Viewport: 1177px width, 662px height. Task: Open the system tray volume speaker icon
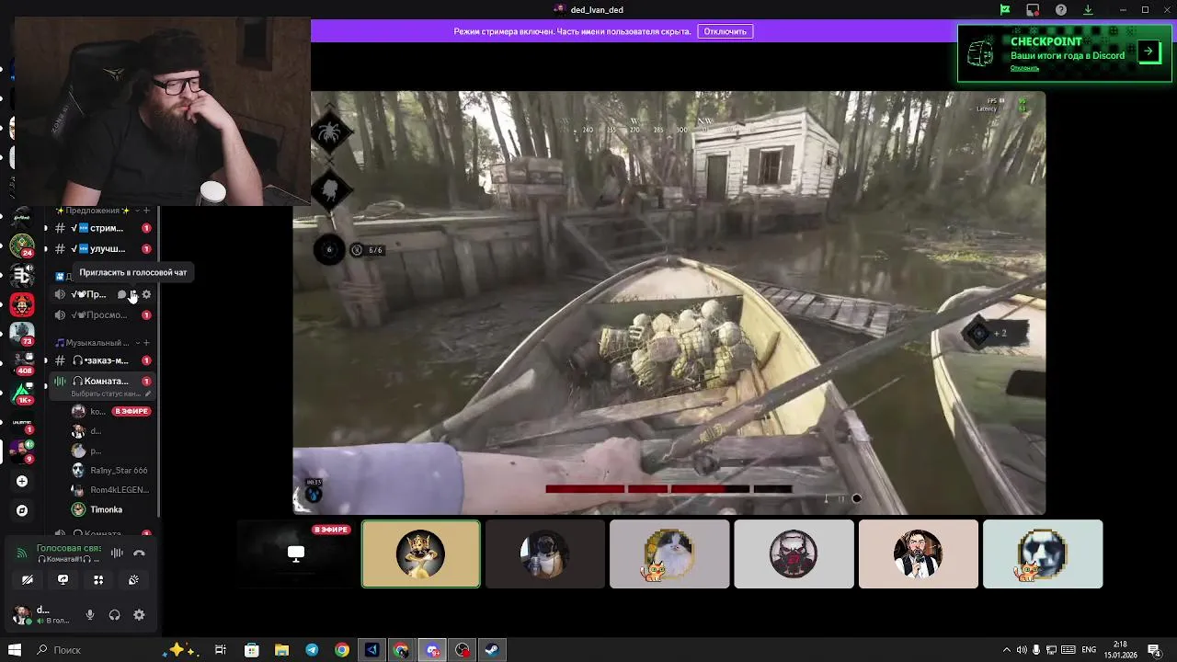coord(1022,650)
